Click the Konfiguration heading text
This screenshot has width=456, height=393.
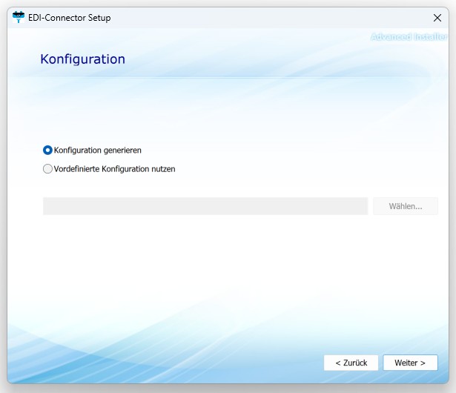(x=82, y=59)
